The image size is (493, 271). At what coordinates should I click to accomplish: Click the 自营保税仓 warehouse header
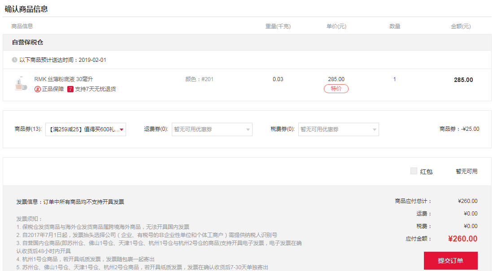tap(27, 43)
